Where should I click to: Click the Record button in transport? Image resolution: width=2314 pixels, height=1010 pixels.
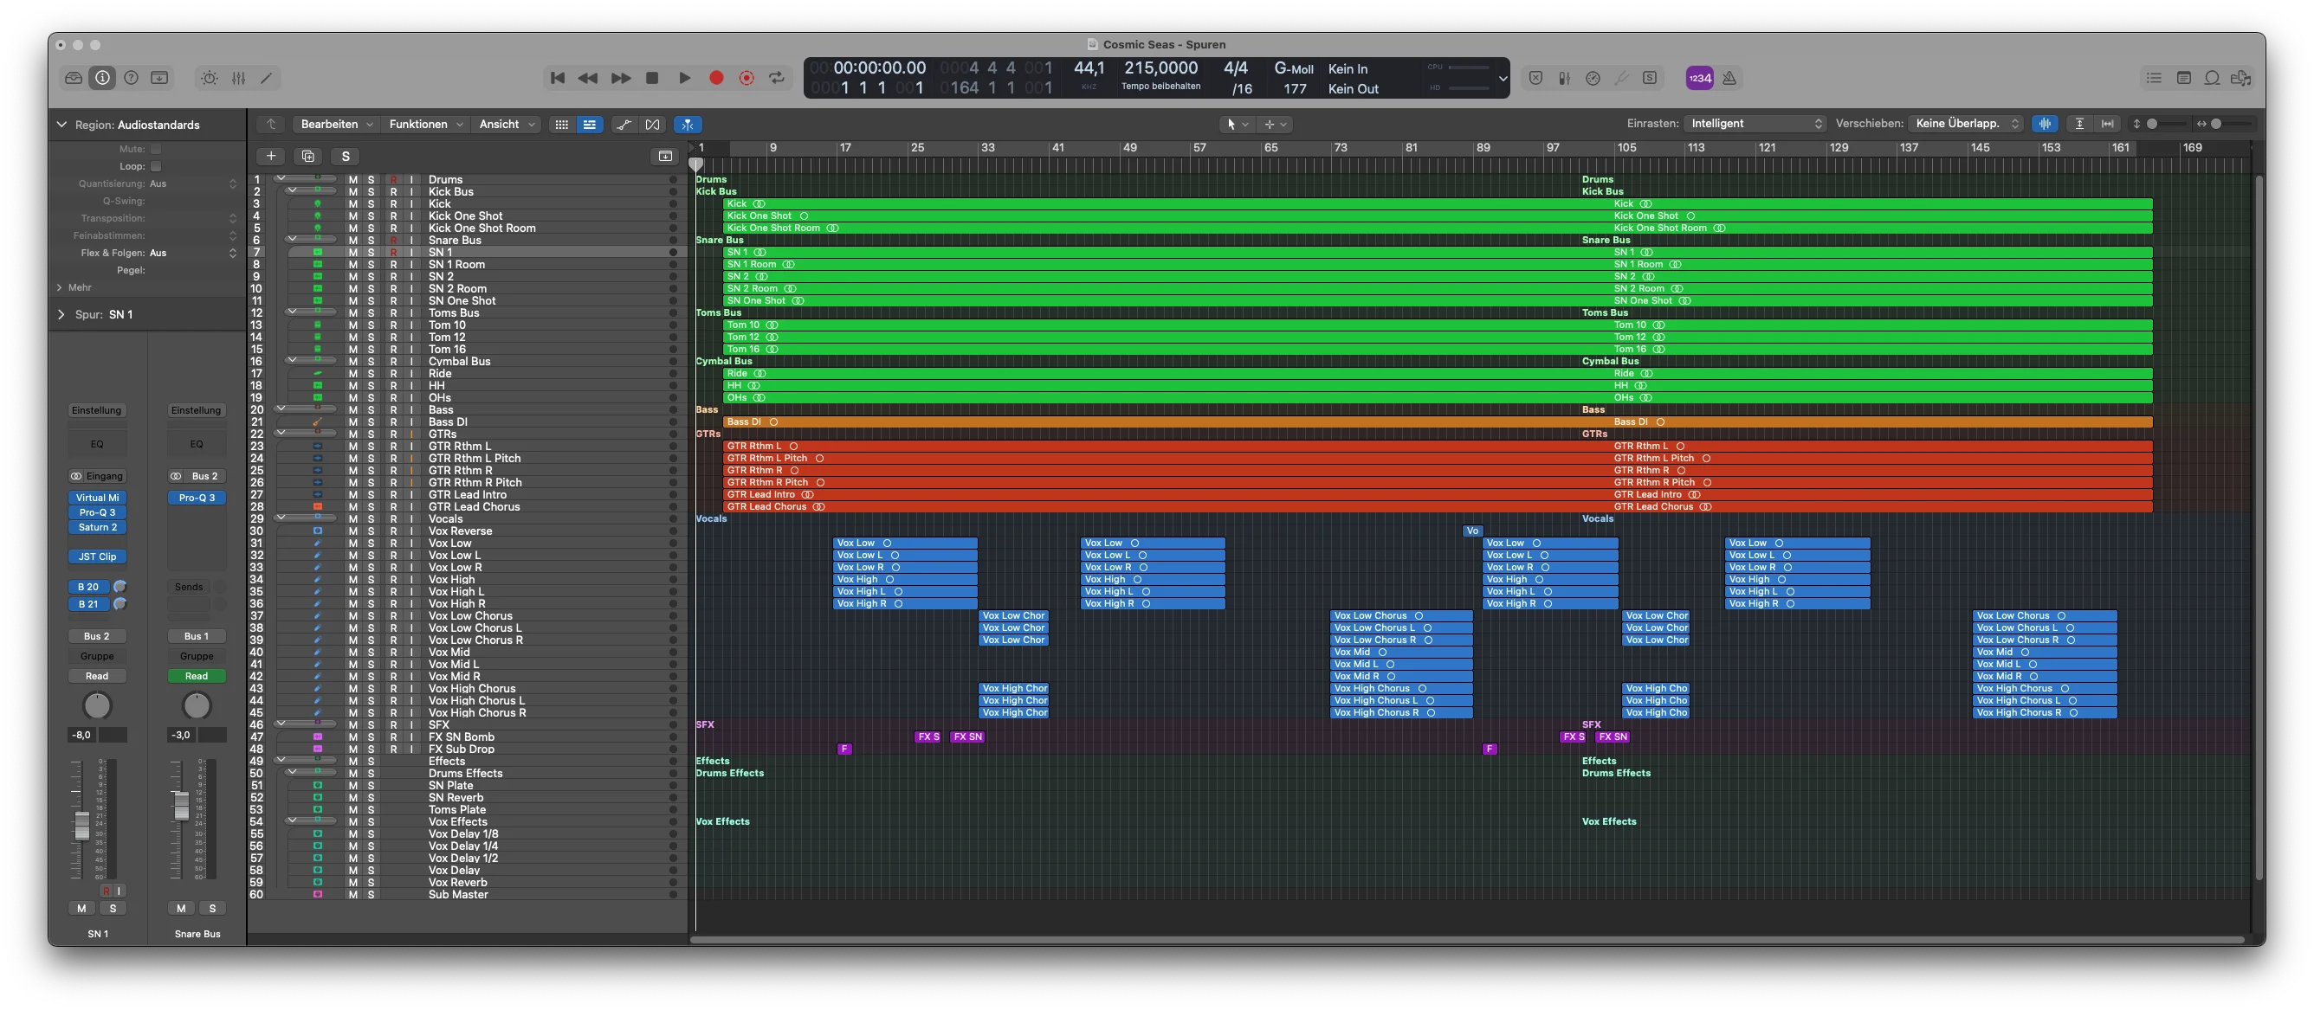(x=716, y=78)
